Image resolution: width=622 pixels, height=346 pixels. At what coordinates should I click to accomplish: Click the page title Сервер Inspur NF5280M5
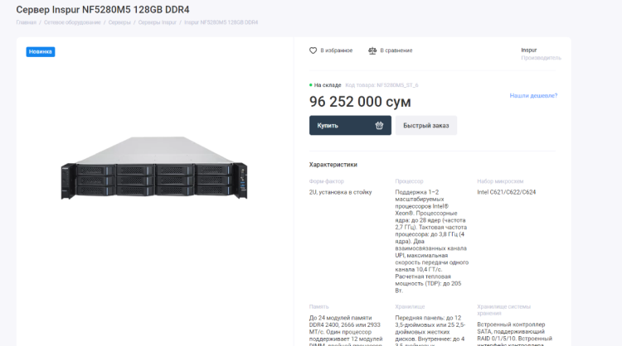pos(103,9)
